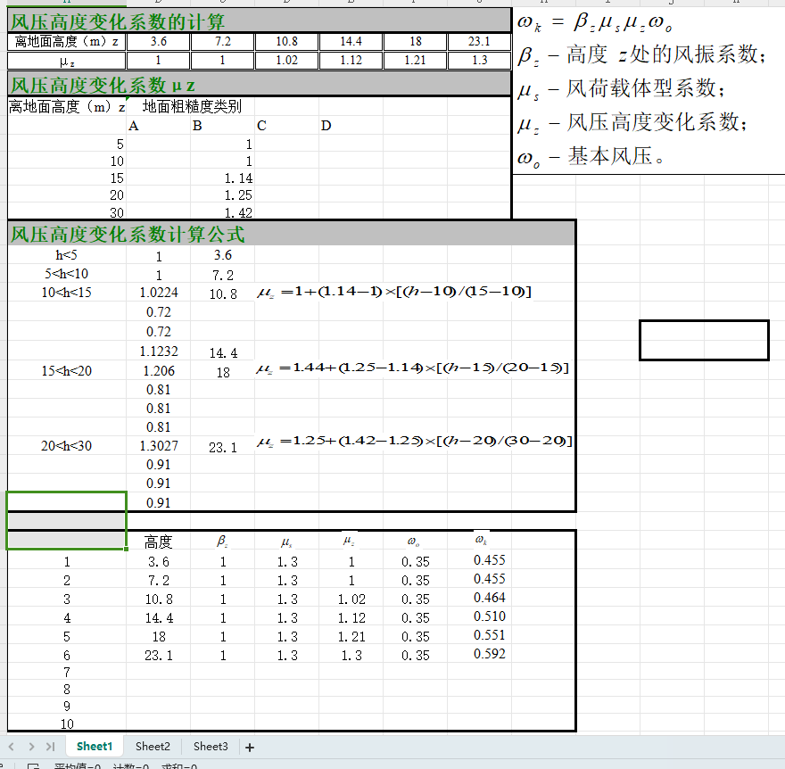Click row number 10 in results table
This screenshot has width=785, height=769.
(67, 724)
